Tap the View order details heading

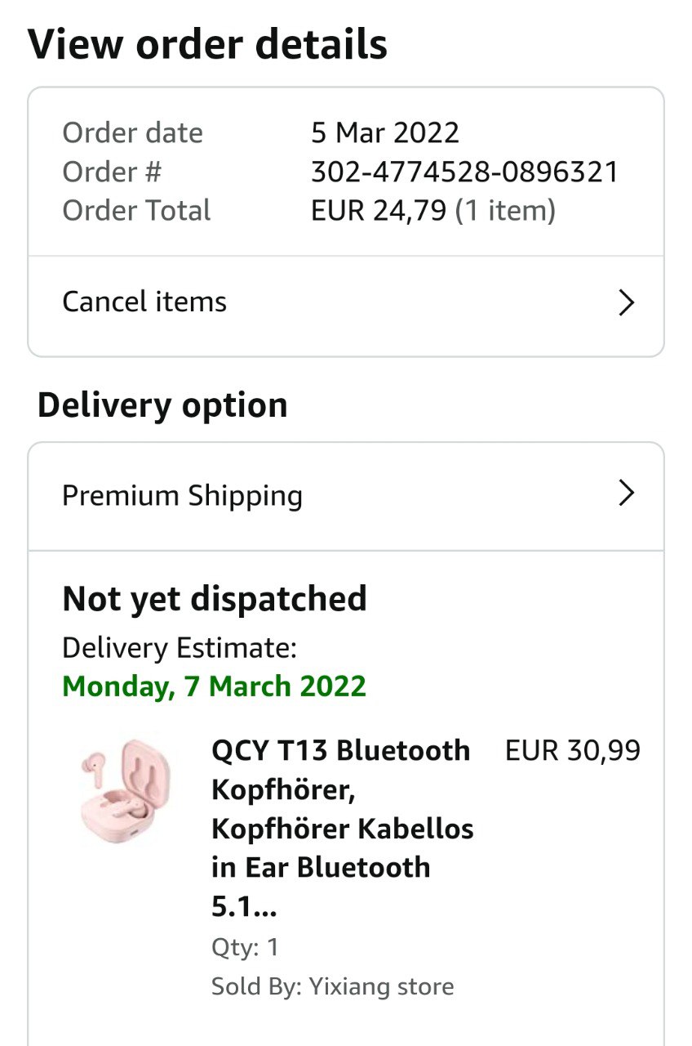tap(207, 44)
